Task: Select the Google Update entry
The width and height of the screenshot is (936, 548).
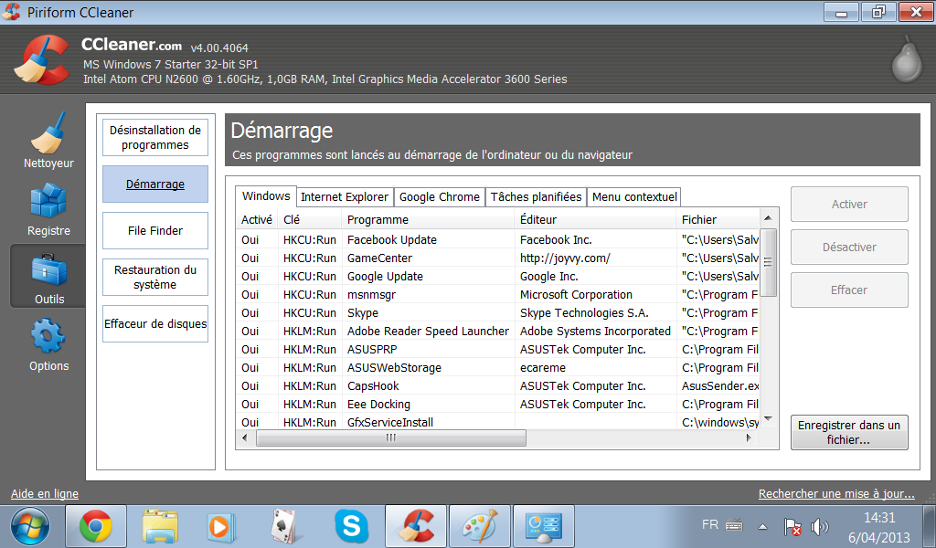Action: pyautogui.click(x=498, y=276)
